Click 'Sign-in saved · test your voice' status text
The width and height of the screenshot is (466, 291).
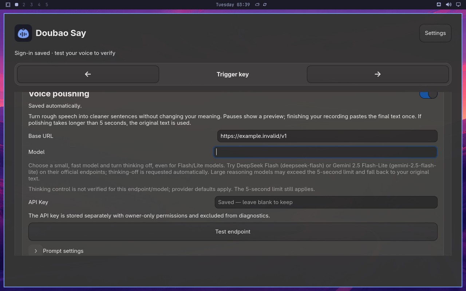pos(65,53)
